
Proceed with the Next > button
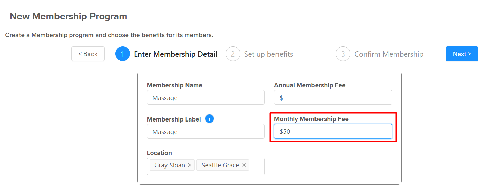coord(462,54)
